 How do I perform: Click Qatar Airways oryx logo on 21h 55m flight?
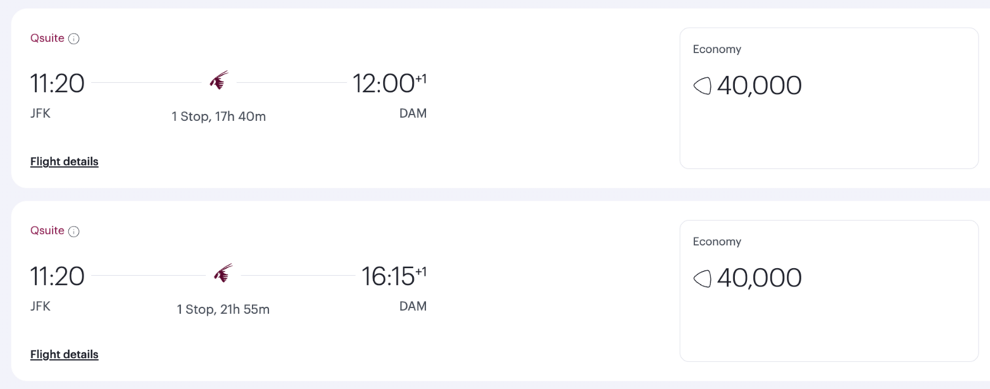[223, 273]
